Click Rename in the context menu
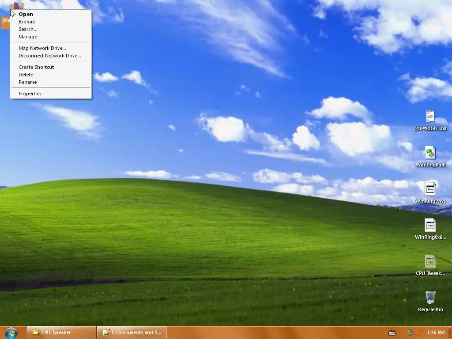452x339 pixels. (51, 82)
